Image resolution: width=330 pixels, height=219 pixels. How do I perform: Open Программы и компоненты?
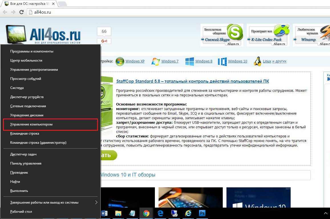pyautogui.click(x=50, y=51)
